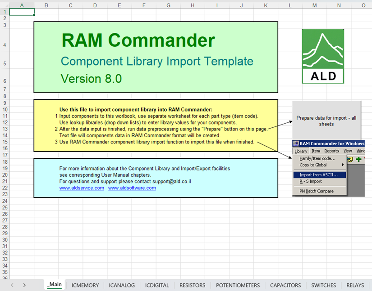Select the _Main sheet tab

click(55, 285)
